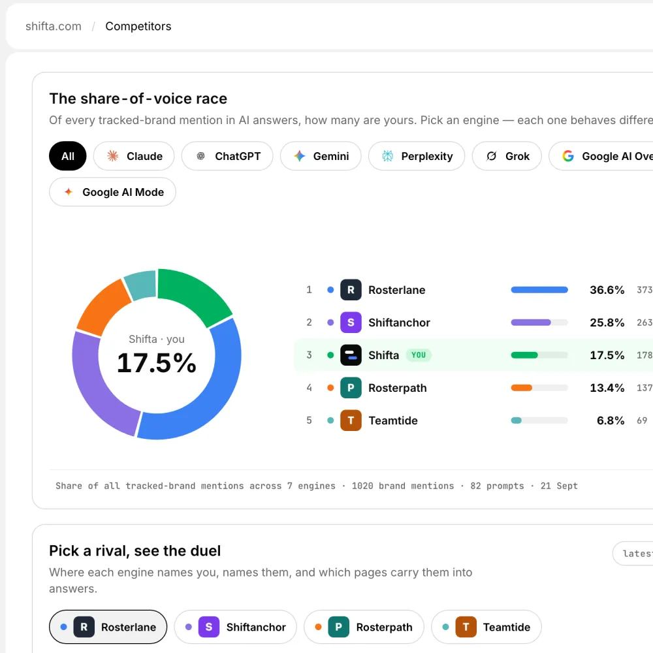Click the 13.4% Rosterpath share value
Screen dimensions: 653x653
pyautogui.click(x=607, y=388)
